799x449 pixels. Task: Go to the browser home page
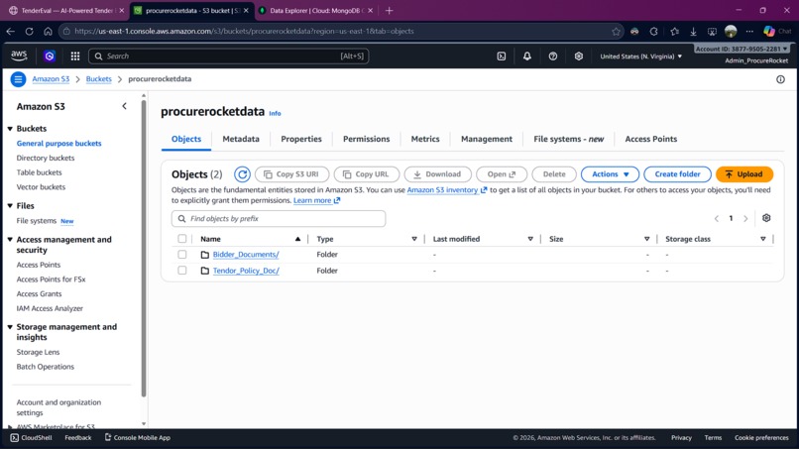[x=48, y=31]
